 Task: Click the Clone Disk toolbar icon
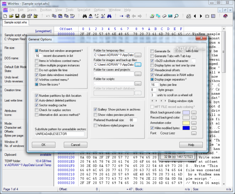(x=158, y=16)
